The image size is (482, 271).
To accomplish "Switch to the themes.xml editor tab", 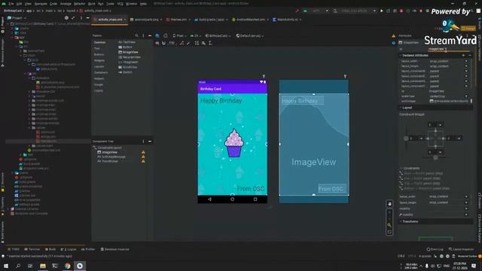I will tap(178, 20).
